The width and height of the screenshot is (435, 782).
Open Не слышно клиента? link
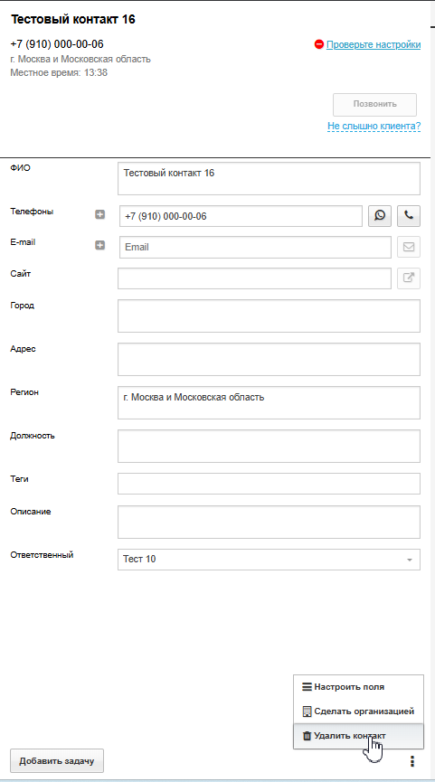point(374,127)
